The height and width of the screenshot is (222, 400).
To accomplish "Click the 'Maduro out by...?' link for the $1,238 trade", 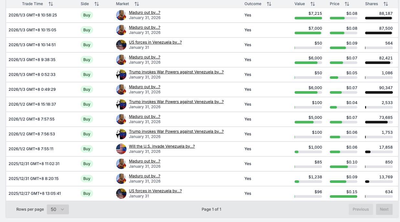I will tap(145, 176).
